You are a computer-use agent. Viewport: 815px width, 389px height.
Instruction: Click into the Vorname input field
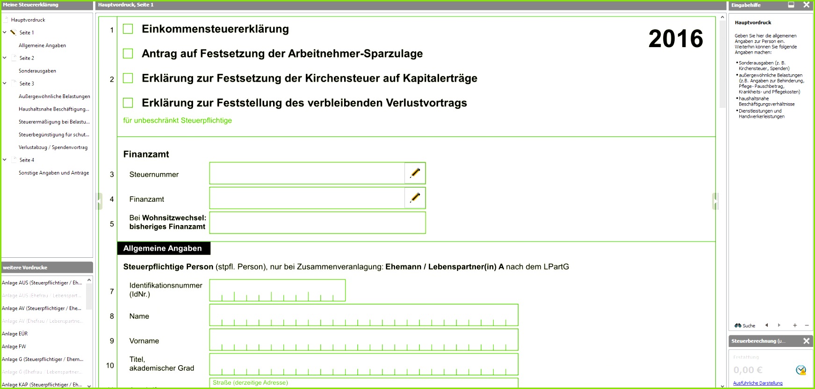364,339
